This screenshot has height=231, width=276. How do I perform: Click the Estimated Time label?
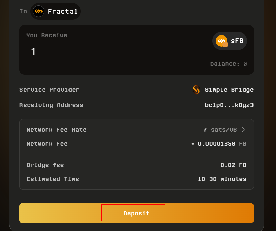[53, 179]
